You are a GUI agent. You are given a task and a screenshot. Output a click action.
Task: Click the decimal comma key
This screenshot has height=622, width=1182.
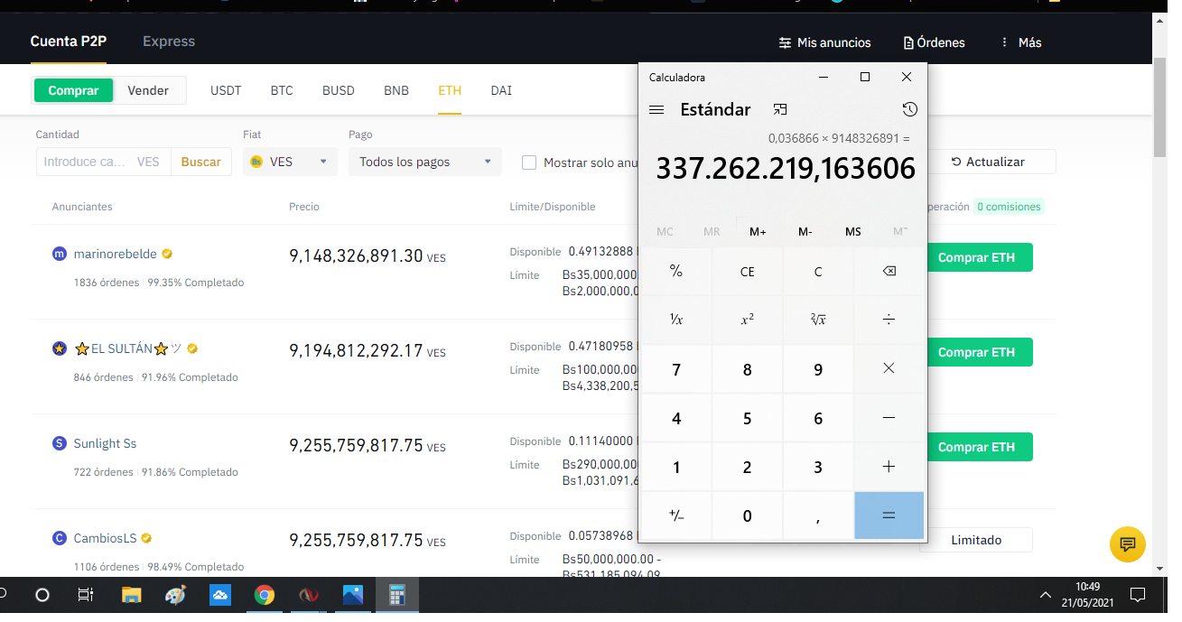(x=818, y=515)
